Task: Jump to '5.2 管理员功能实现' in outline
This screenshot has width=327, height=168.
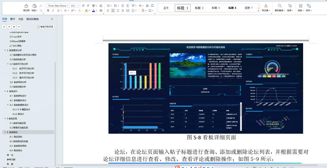Action: point(19,128)
